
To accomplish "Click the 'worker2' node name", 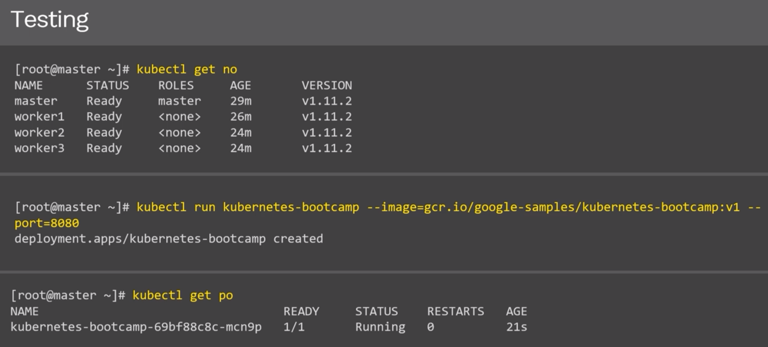I will point(39,133).
